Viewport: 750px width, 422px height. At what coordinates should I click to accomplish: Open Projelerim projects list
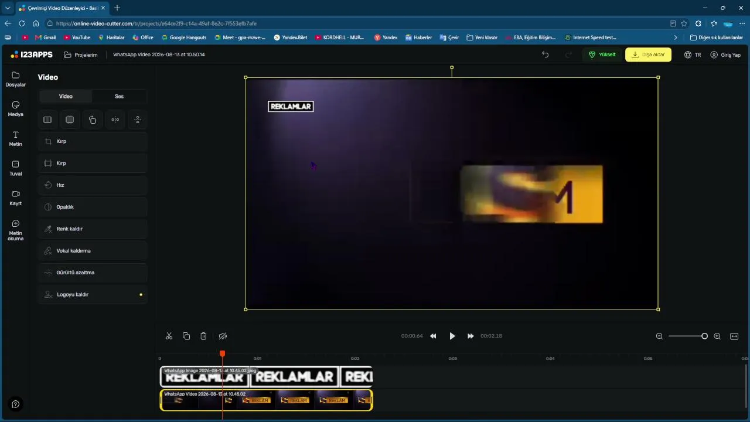coord(81,55)
